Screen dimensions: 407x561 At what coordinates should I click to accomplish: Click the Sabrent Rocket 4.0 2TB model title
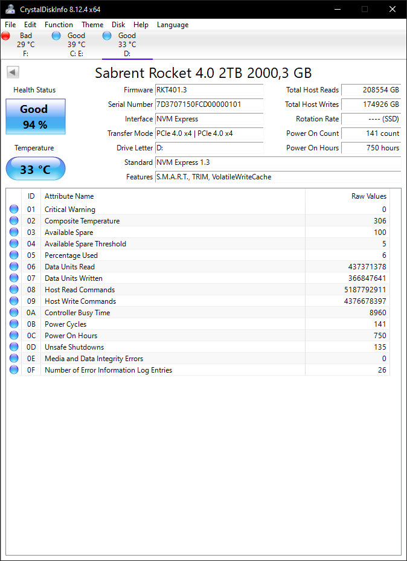click(x=203, y=73)
